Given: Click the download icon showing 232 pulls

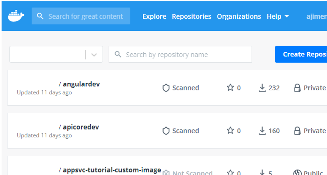Looking at the screenshot, I should 262,88.
